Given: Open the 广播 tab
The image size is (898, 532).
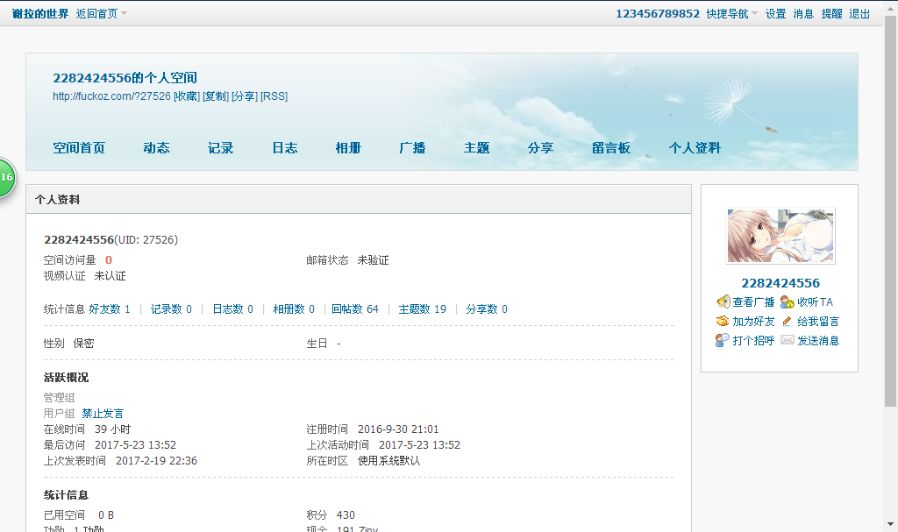Looking at the screenshot, I should [x=412, y=148].
